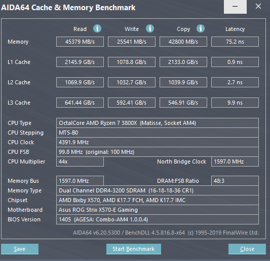Select the L1 Cache latency 0.9 ns
The width and height of the screenshot is (270, 261).
point(235,62)
